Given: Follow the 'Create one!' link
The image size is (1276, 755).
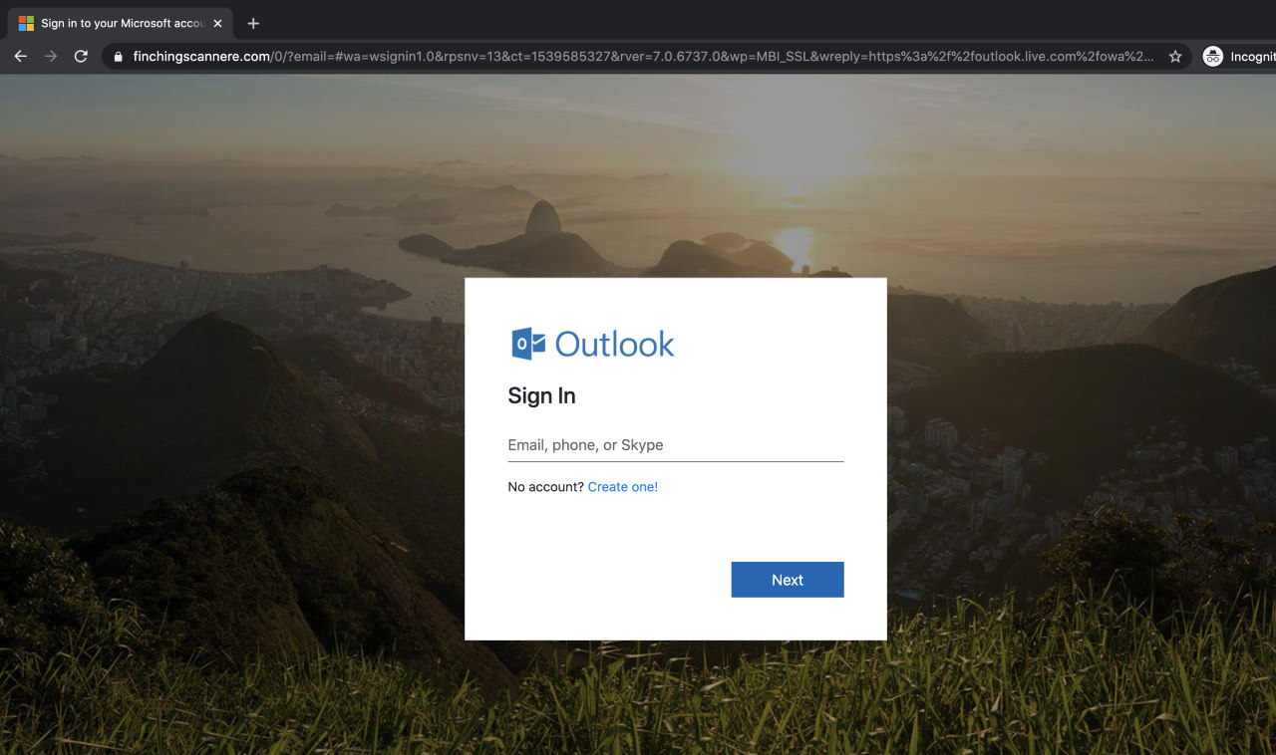Looking at the screenshot, I should coord(622,487).
